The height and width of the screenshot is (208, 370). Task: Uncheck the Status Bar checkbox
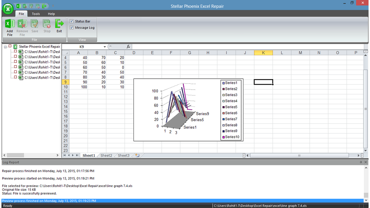tap(71, 21)
